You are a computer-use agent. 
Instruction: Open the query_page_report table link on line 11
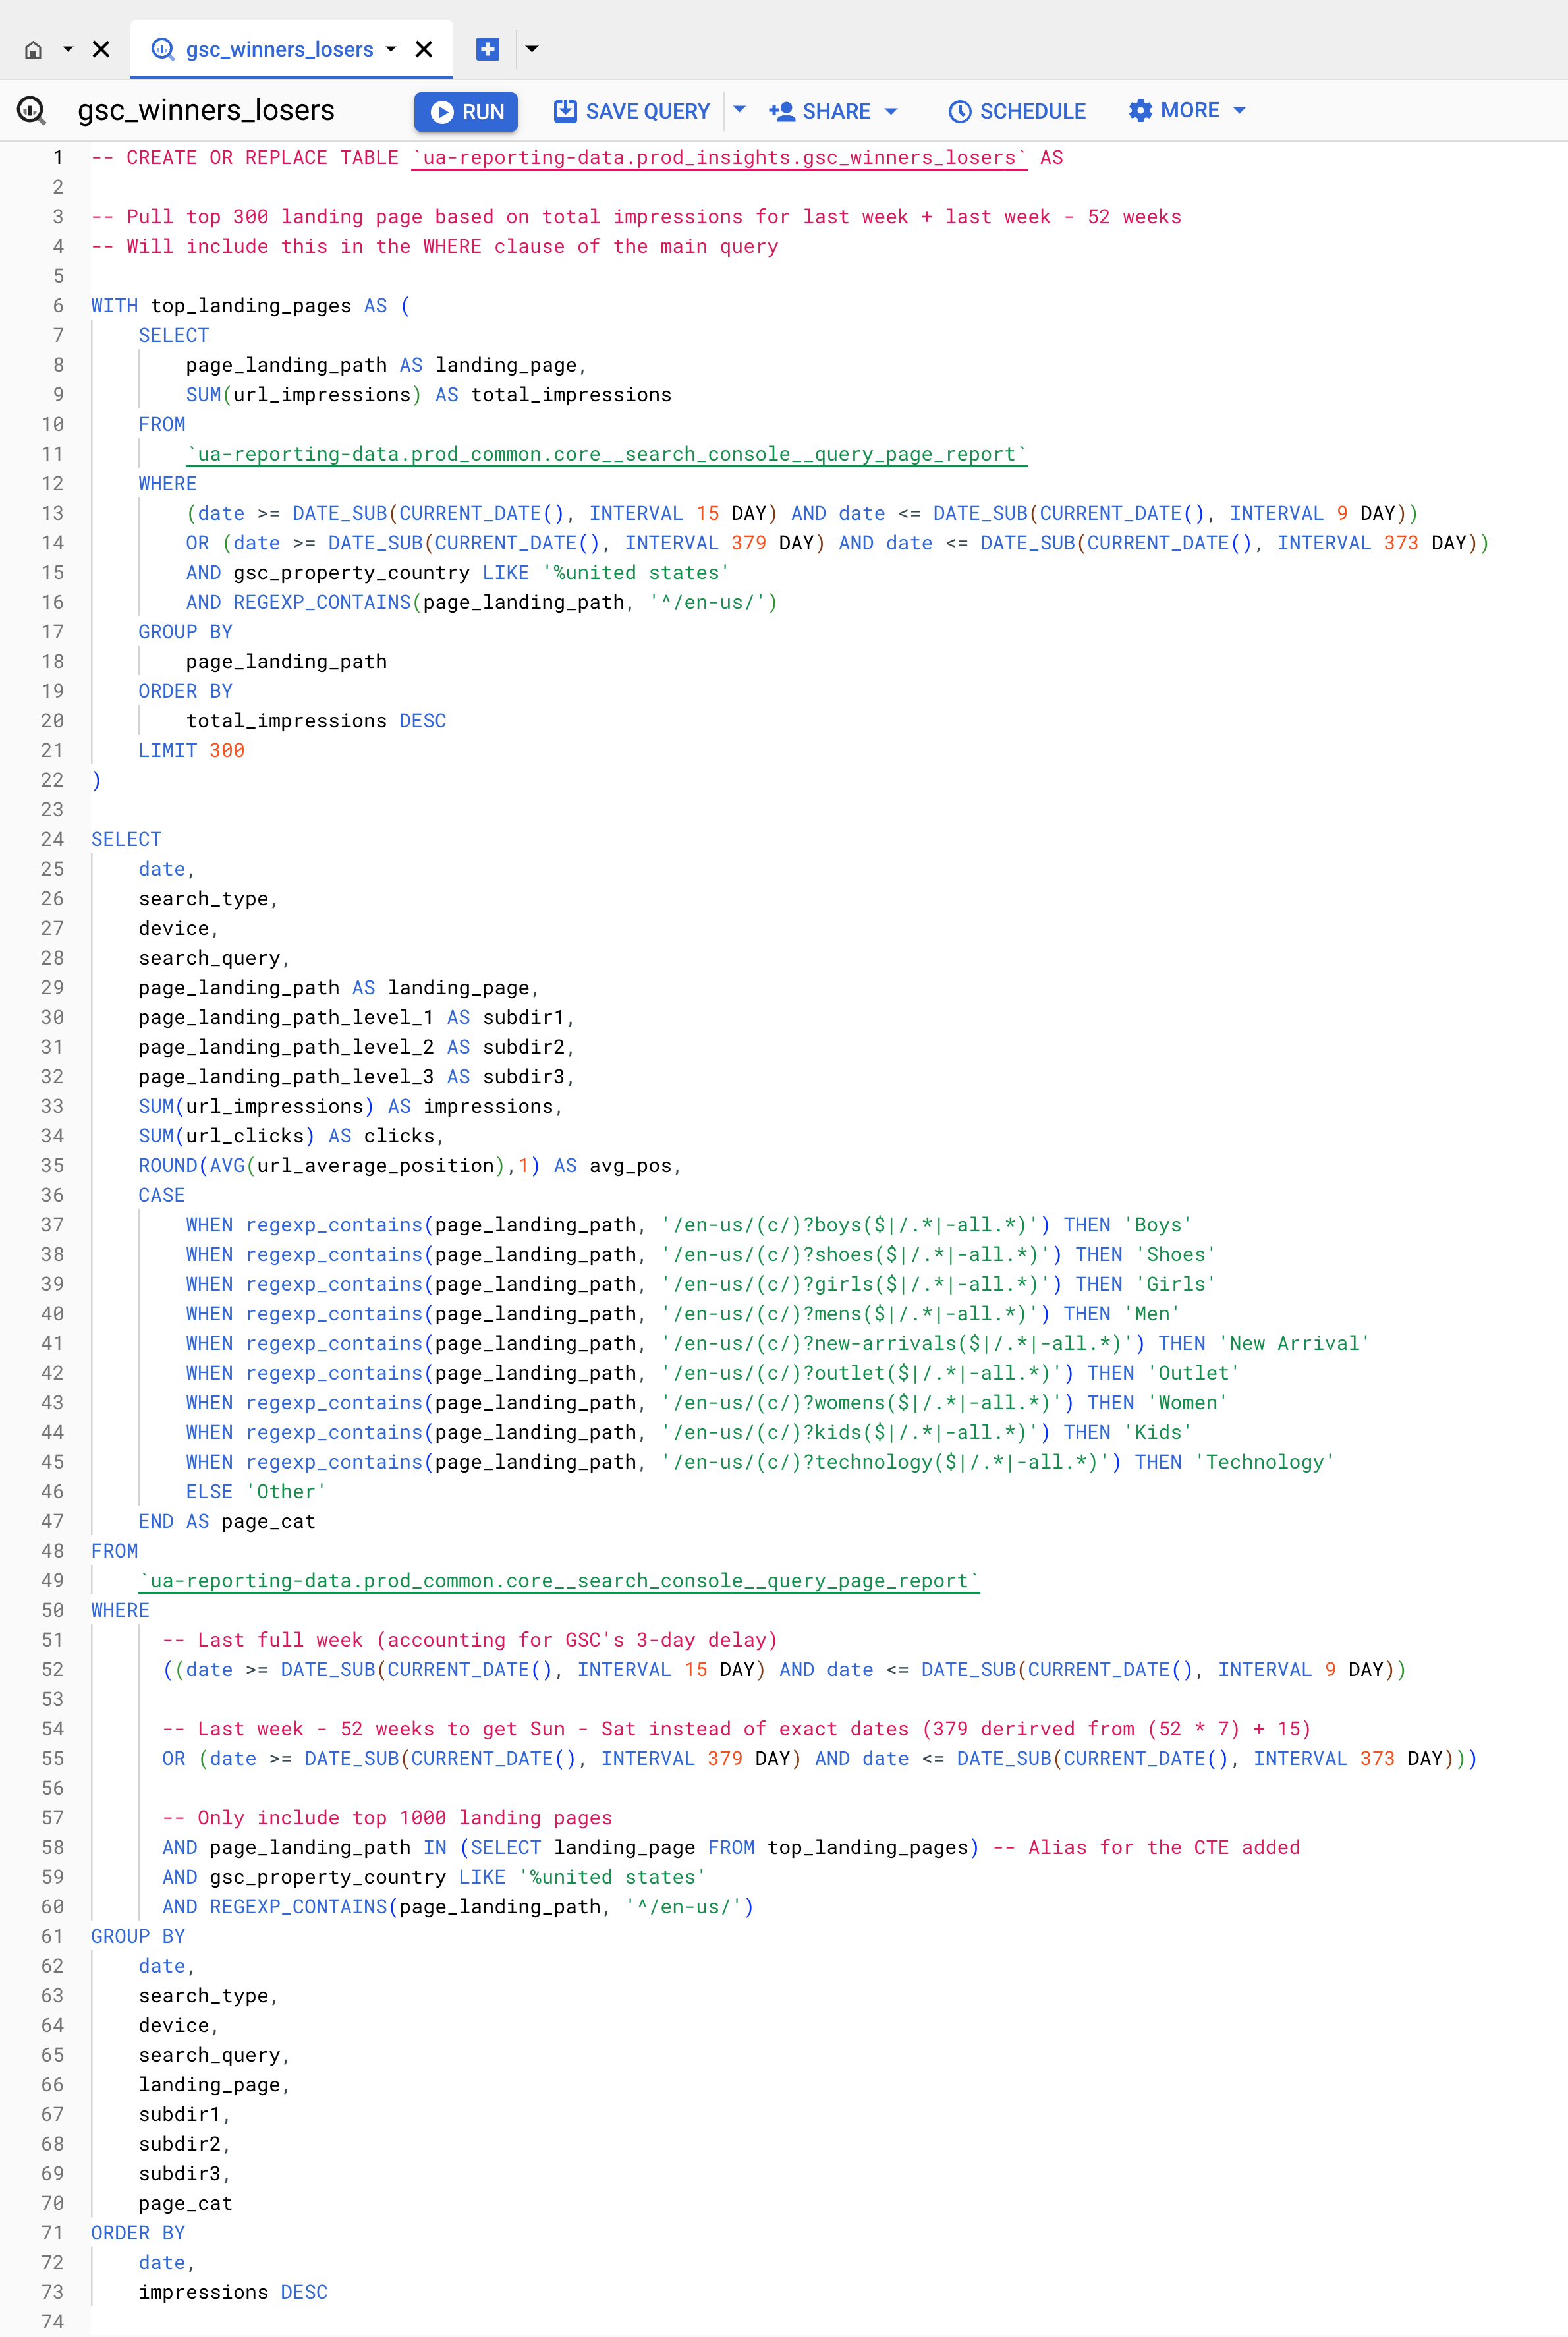606,454
